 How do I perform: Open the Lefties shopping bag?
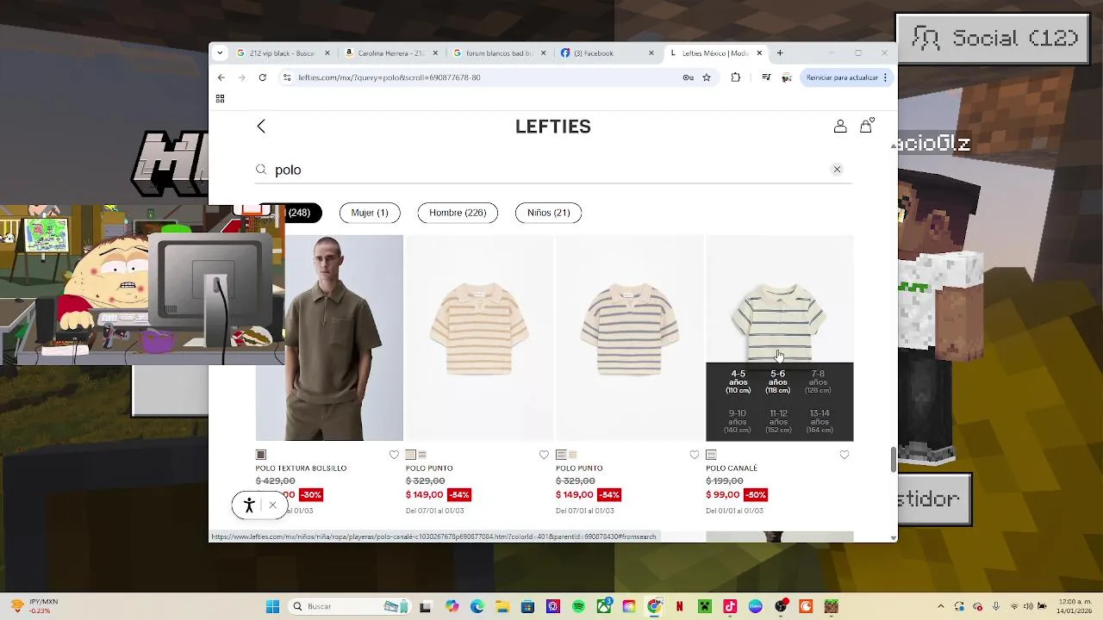point(866,127)
